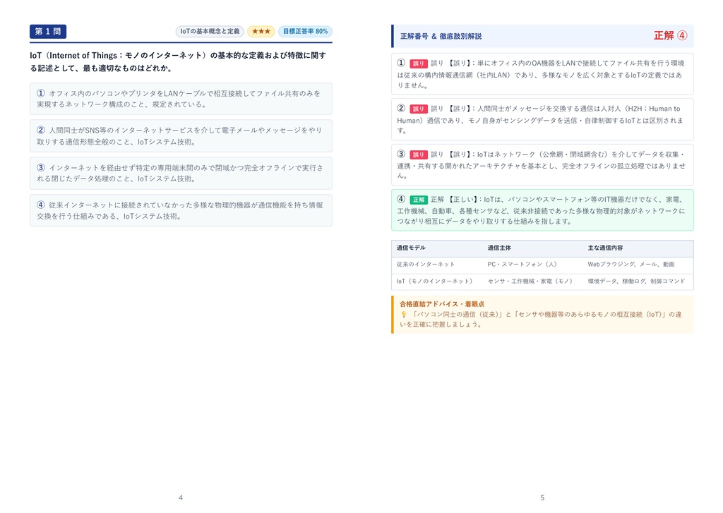The height and width of the screenshot is (513, 723).
Task: Click the red 誤り badge in explanation ②
Action: click(418, 109)
